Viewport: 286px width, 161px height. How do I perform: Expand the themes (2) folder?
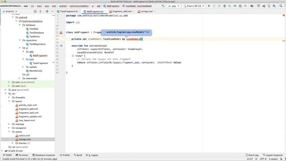click(13, 143)
